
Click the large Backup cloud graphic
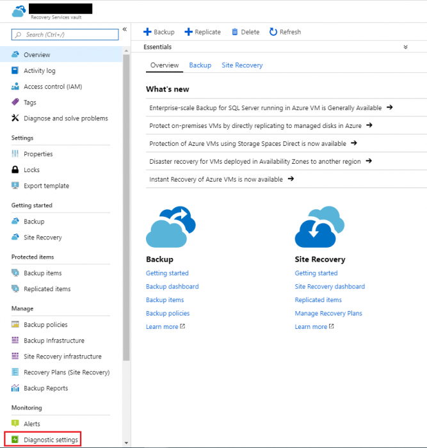click(x=171, y=227)
